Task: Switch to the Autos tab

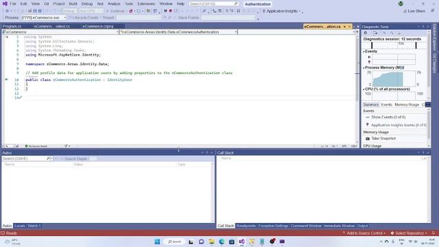Action: (x=7, y=226)
